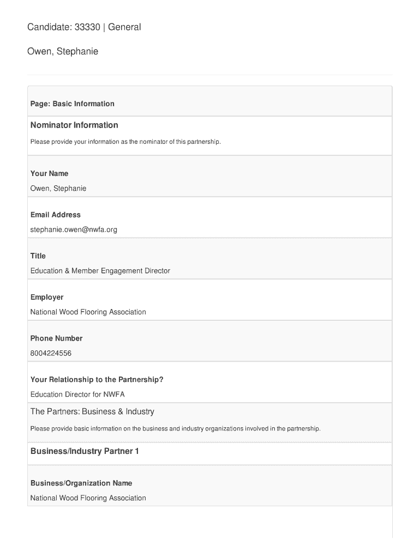This screenshot has width=420, height=558.
Task: Click the Page: Basic Information header
Action: tap(73, 104)
